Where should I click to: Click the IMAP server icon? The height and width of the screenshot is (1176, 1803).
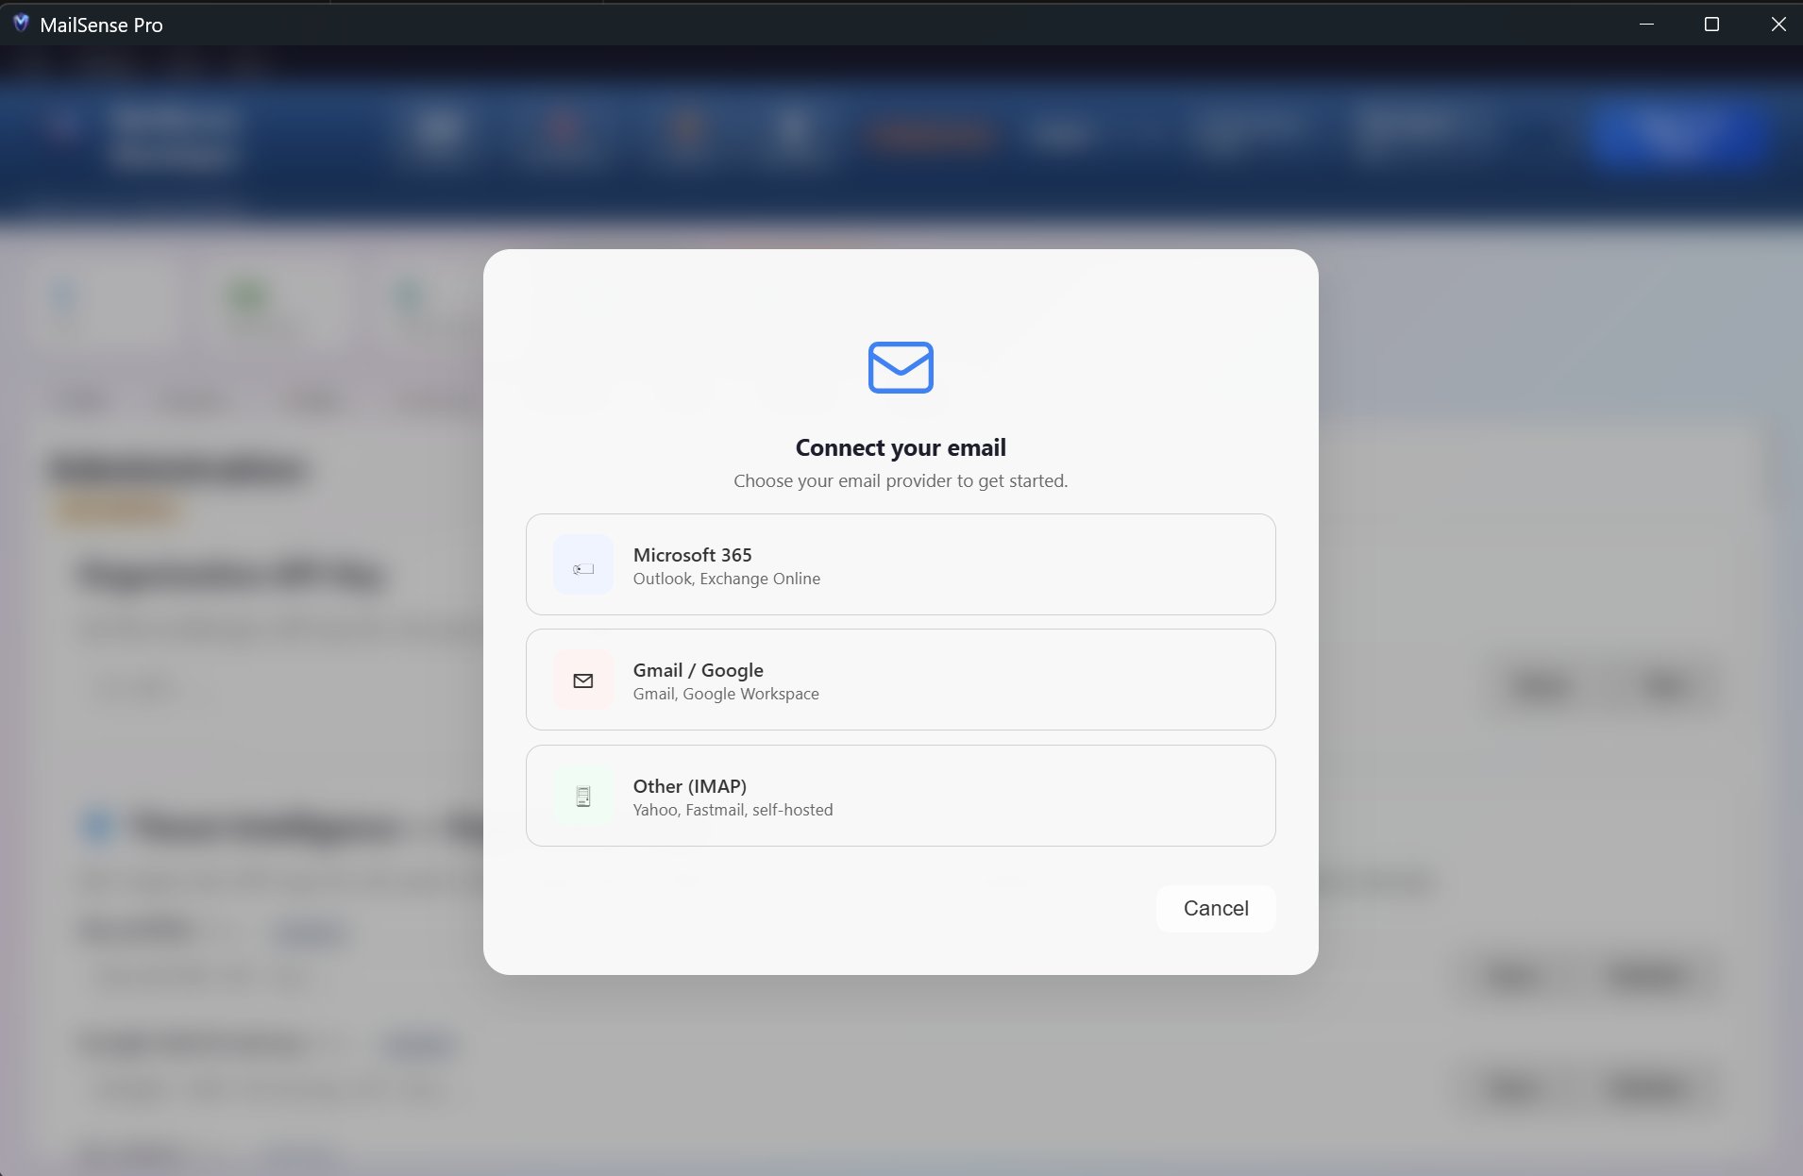(583, 797)
